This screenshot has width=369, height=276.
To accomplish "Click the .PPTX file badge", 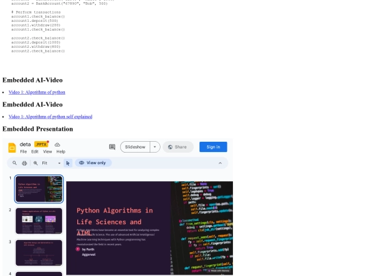I will [41, 144].
